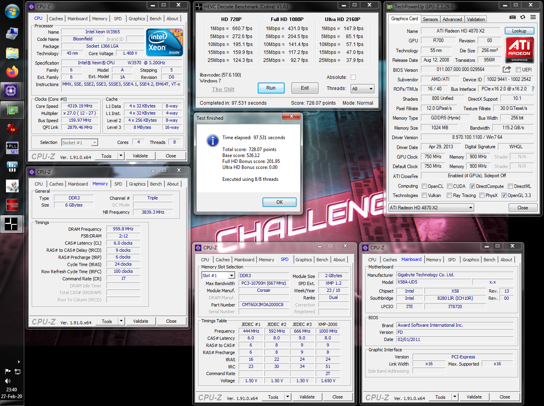The image size is (544, 406).
Task: Click the Part Number field CMT6GX3M3A2000C8
Action: [x=263, y=305]
